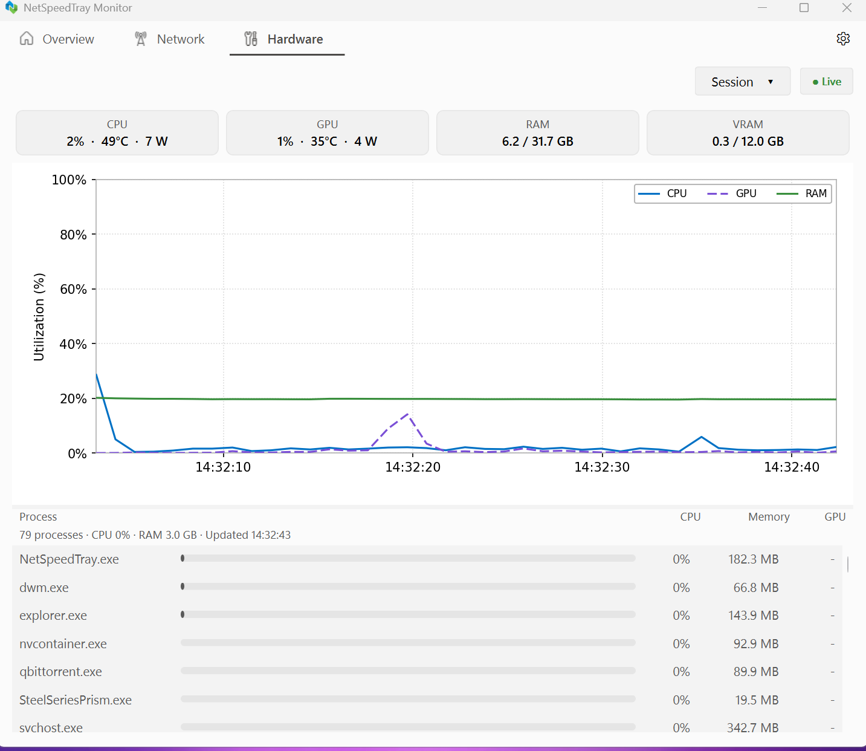Sort processes by Memory column

click(769, 517)
